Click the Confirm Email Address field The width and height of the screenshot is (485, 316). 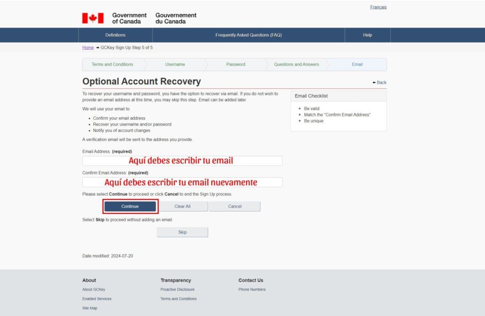coord(182,182)
